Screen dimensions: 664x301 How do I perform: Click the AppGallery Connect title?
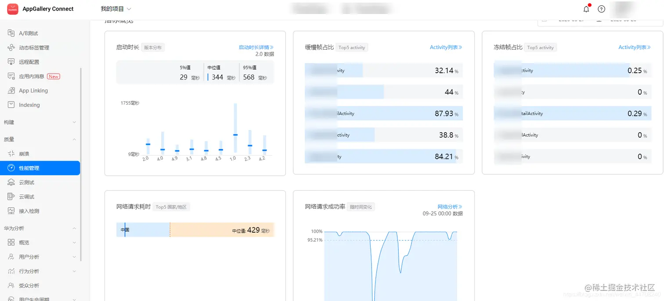click(x=48, y=9)
